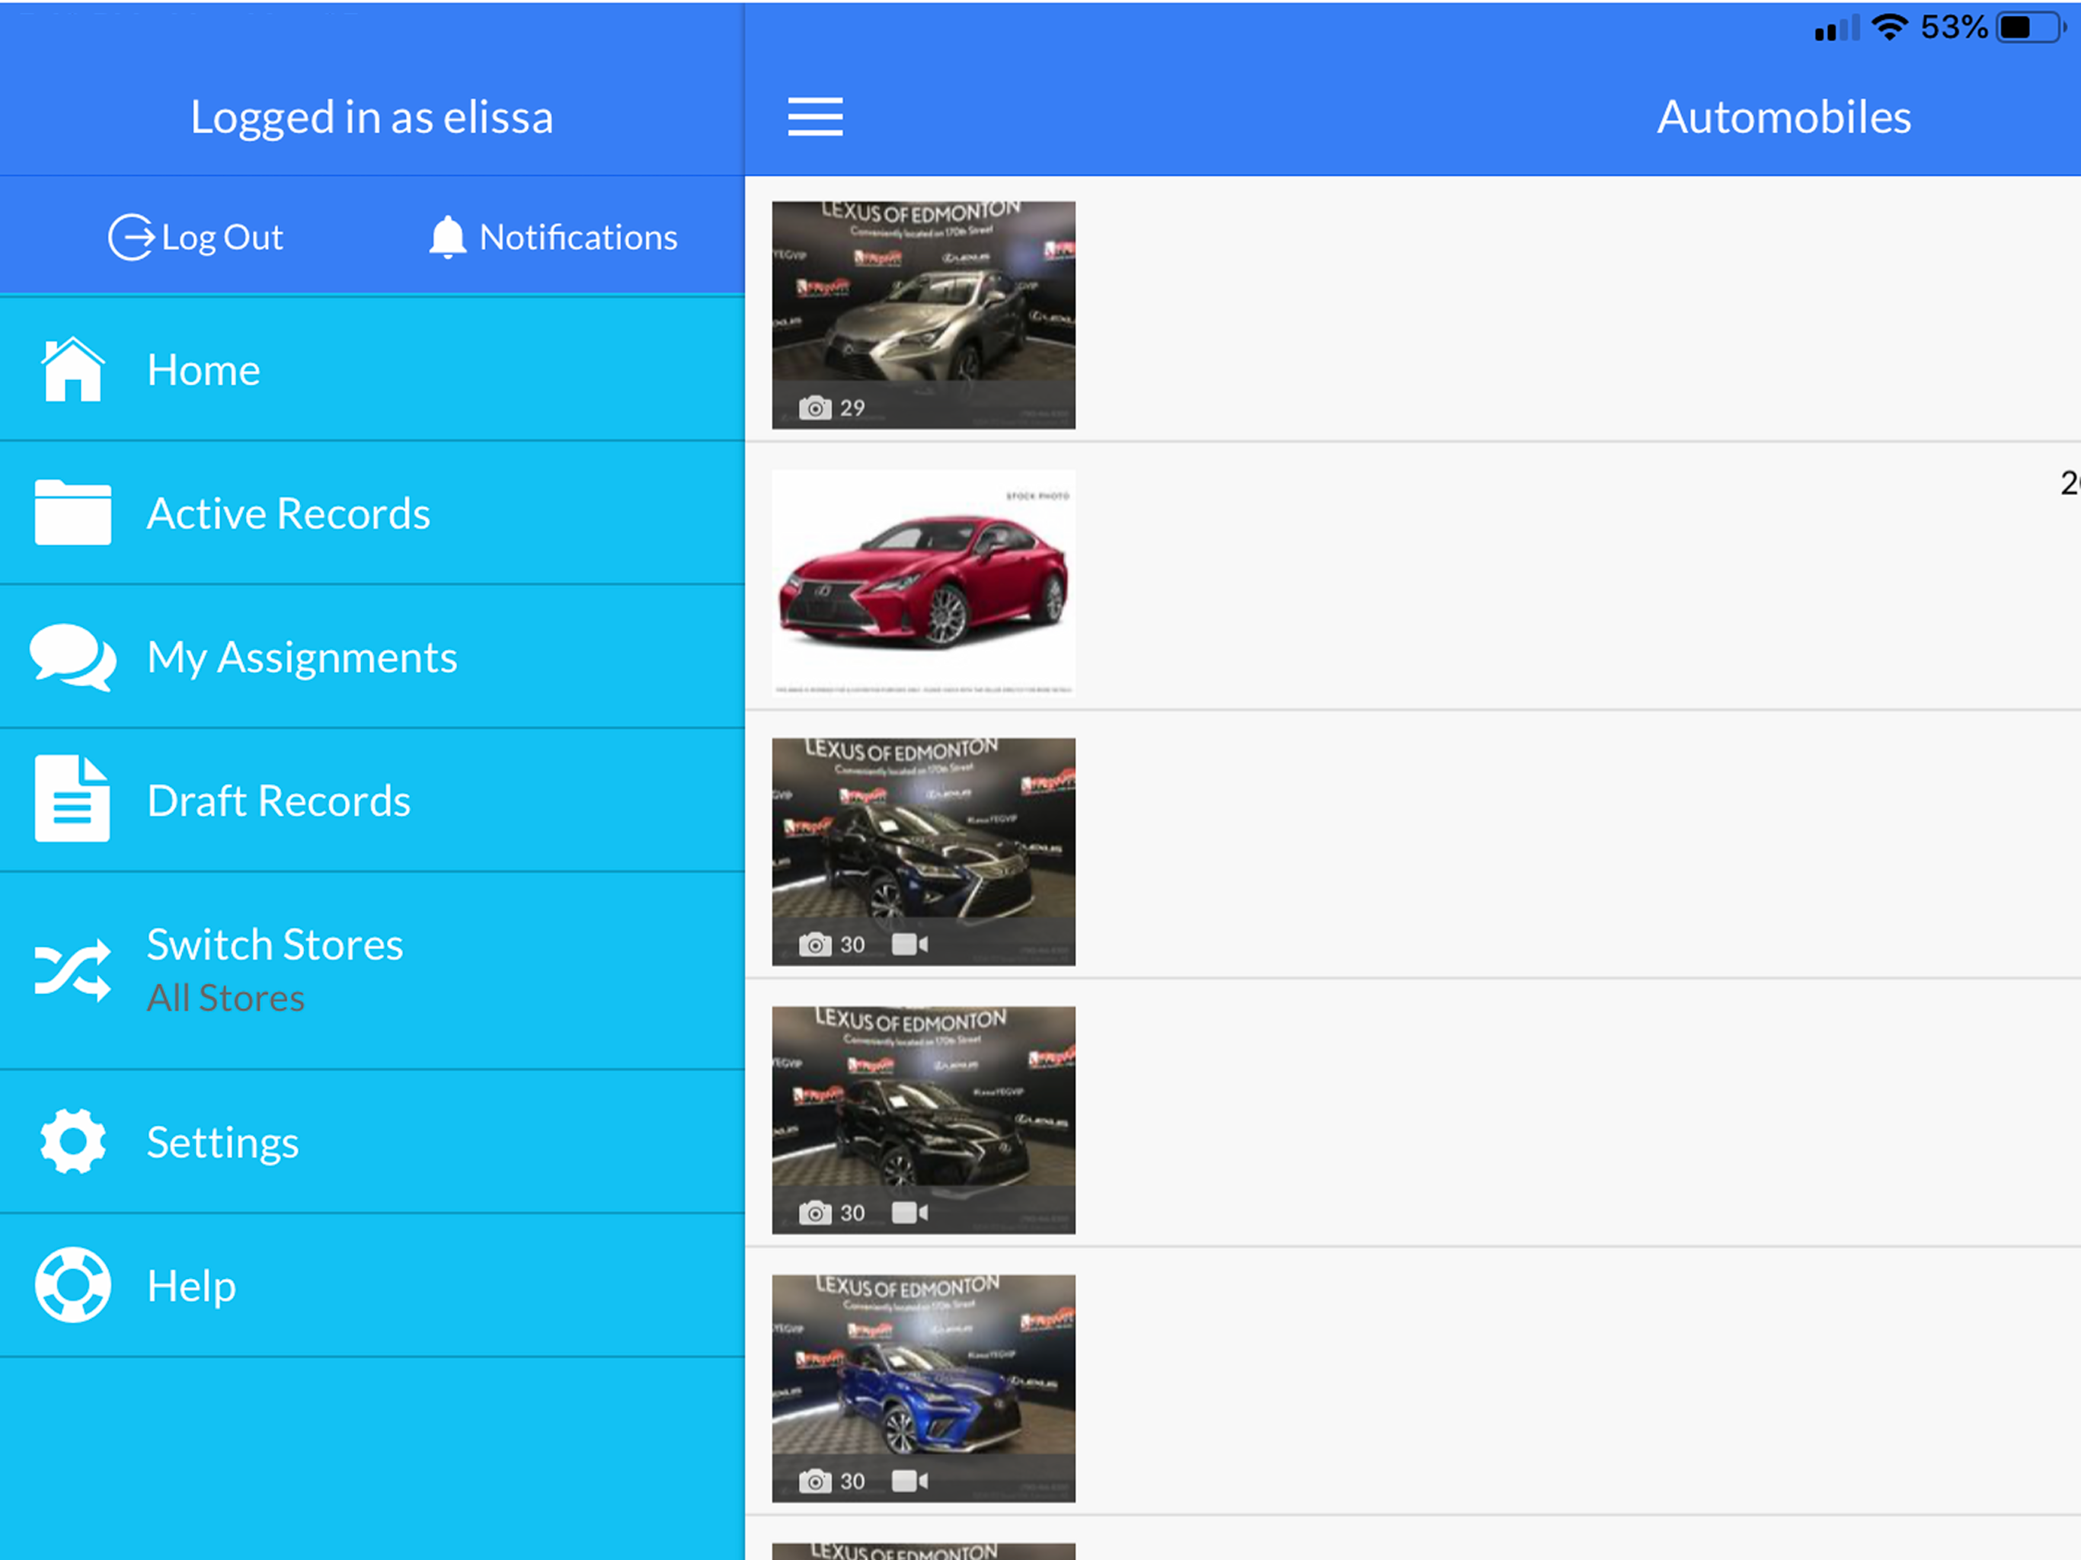Click the My Assignments chat bubbles icon
2081x1560 pixels.
click(x=72, y=657)
